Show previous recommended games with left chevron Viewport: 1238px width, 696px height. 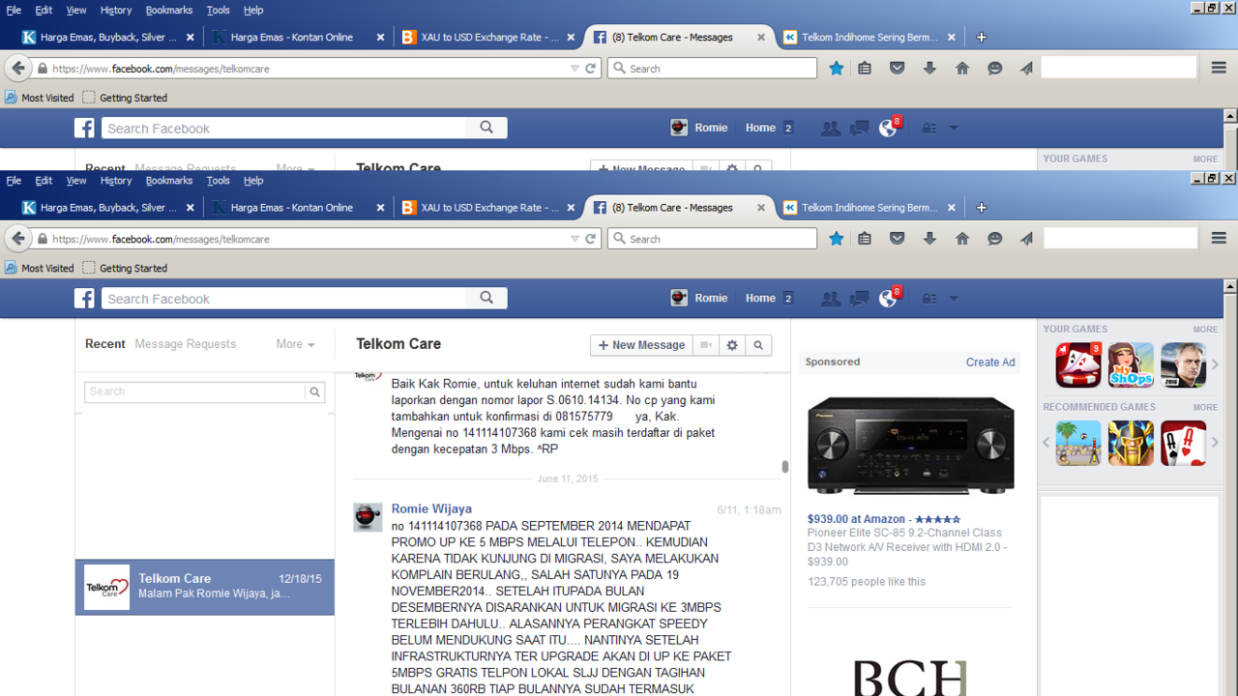pyautogui.click(x=1046, y=443)
